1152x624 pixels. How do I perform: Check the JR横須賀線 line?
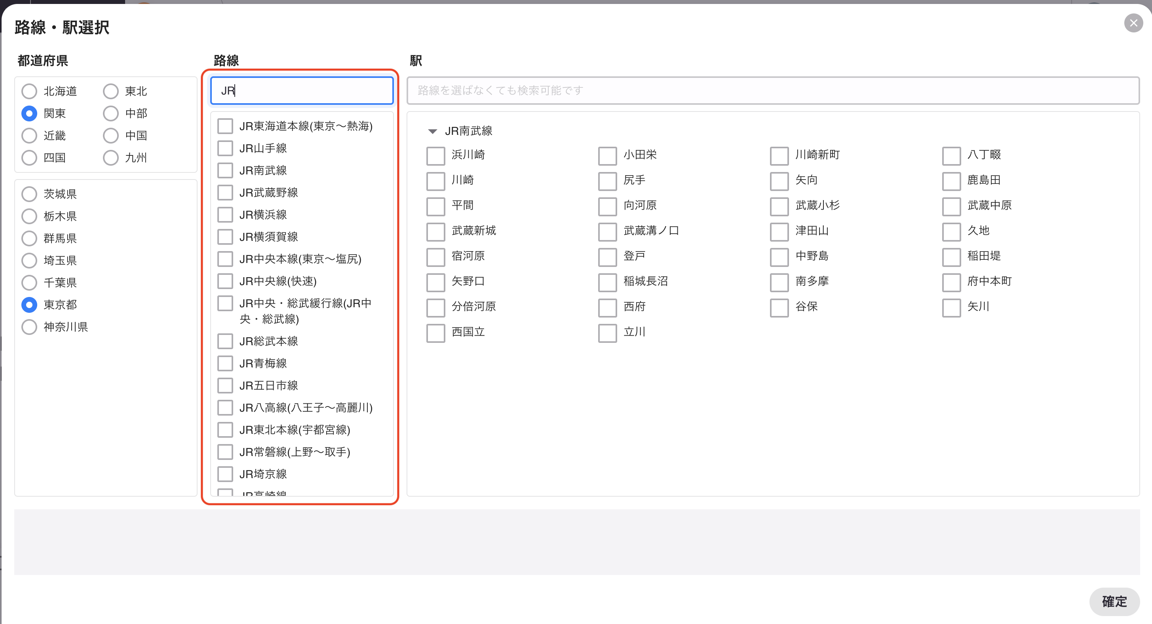[225, 237]
